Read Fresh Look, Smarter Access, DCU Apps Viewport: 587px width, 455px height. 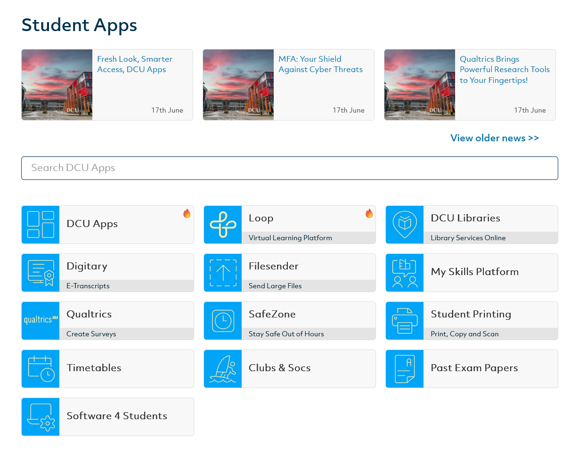[x=135, y=64]
